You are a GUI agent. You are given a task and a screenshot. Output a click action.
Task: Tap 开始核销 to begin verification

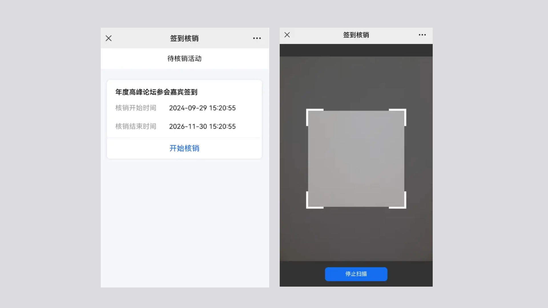point(184,148)
